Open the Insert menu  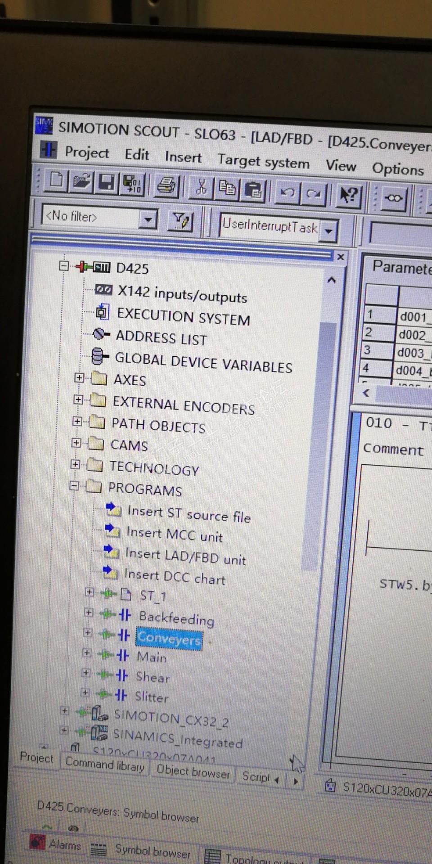click(x=183, y=157)
